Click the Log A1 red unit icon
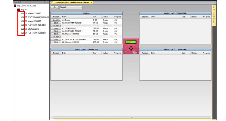The height and width of the screenshot is (121, 226). coord(19,9)
